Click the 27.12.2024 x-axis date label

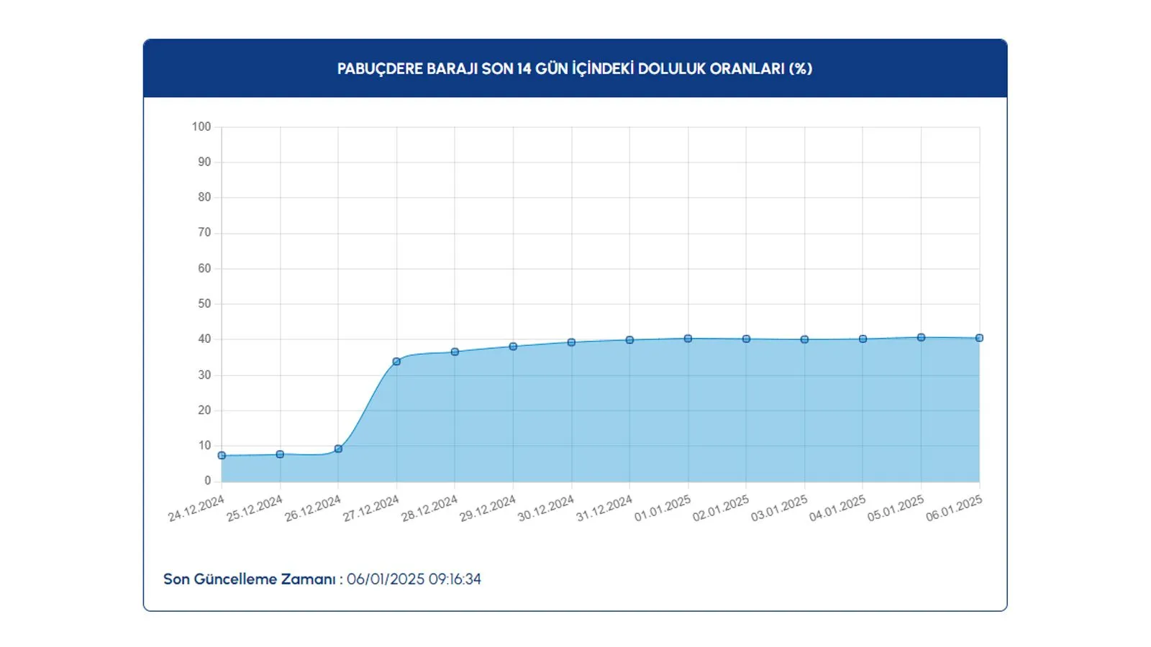pyautogui.click(x=370, y=509)
